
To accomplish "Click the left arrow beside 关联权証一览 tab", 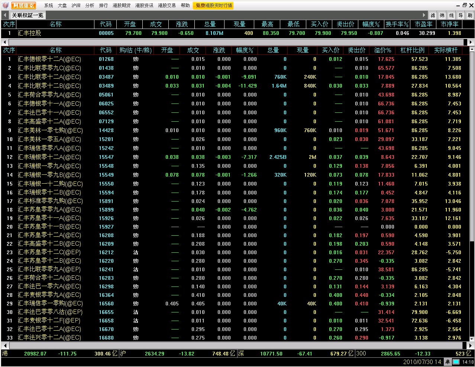I will [5, 15].
